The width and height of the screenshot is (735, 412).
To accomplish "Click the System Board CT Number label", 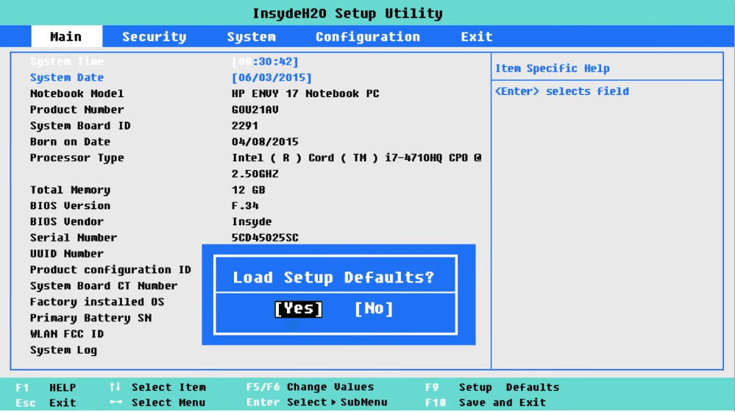I will click(104, 285).
